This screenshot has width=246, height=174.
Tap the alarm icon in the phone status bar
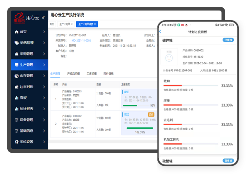click(x=175, y=25)
